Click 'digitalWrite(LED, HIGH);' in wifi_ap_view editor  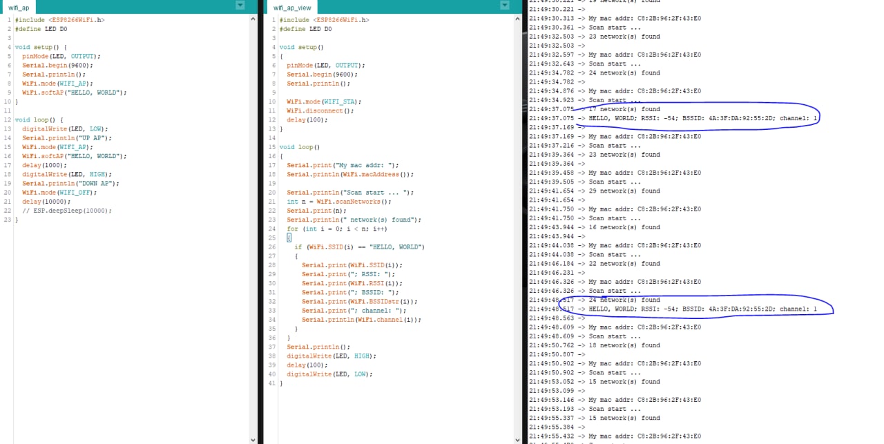[x=331, y=356]
